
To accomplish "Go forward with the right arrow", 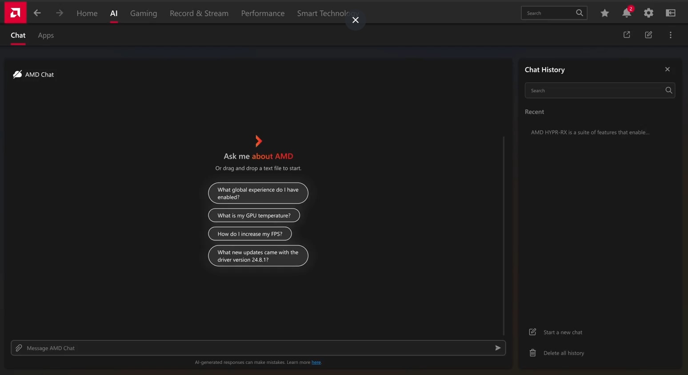I will [60, 13].
